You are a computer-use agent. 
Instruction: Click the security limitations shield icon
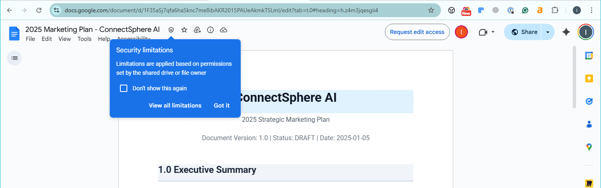pyautogui.click(x=171, y=30)
